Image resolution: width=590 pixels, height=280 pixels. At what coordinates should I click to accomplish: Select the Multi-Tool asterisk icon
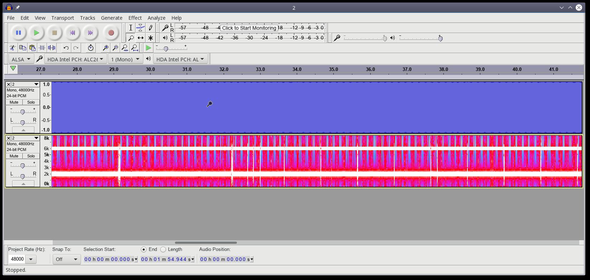151,38
